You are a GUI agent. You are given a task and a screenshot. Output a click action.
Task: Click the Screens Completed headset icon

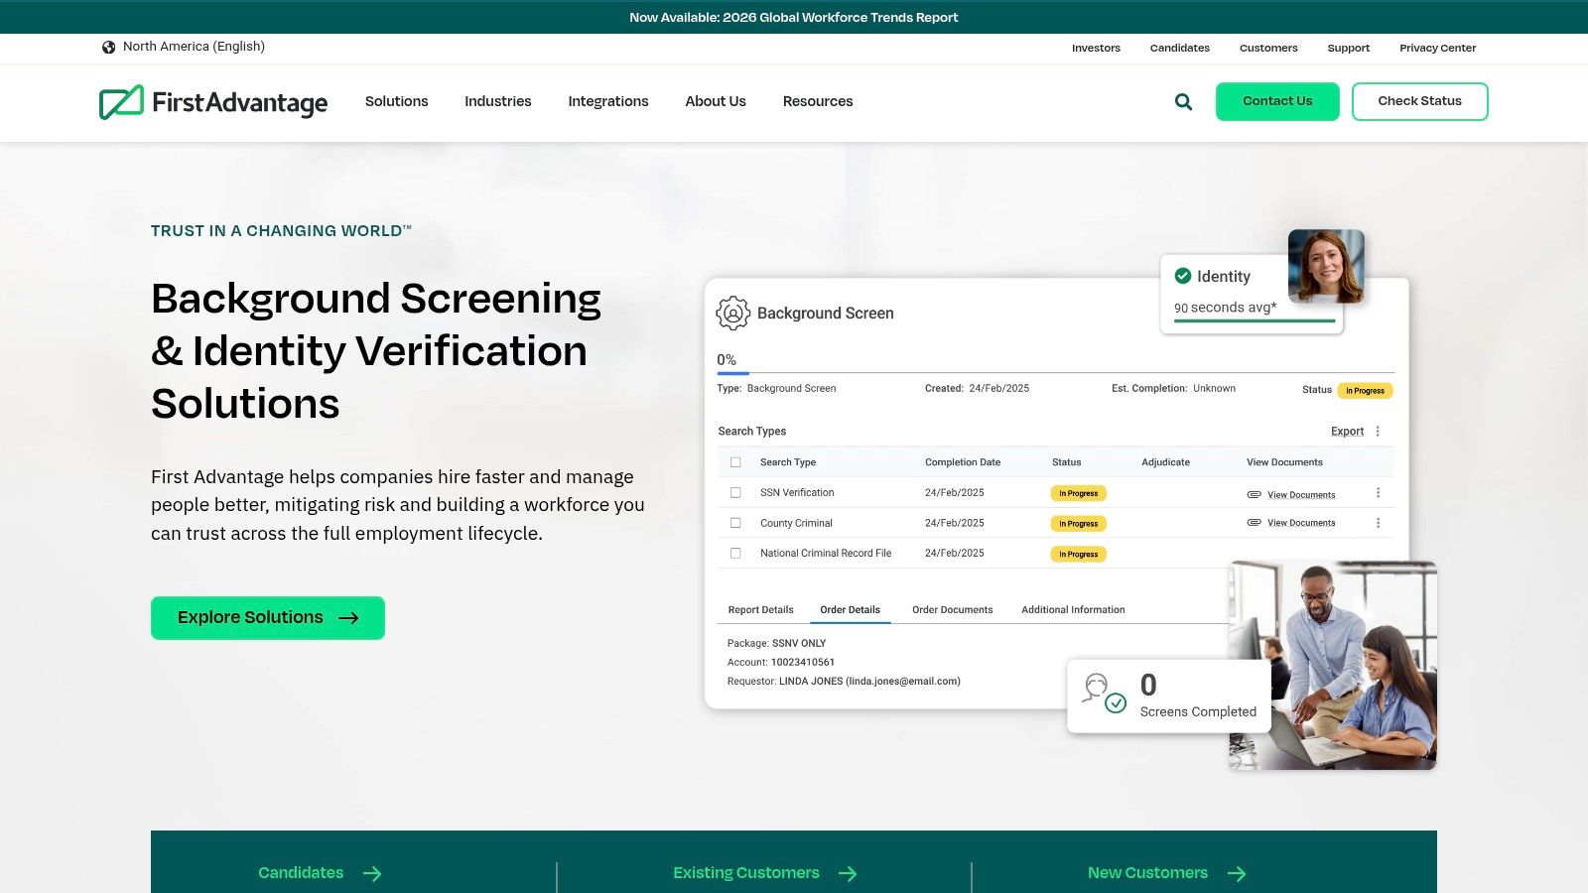coord(1104,694)
